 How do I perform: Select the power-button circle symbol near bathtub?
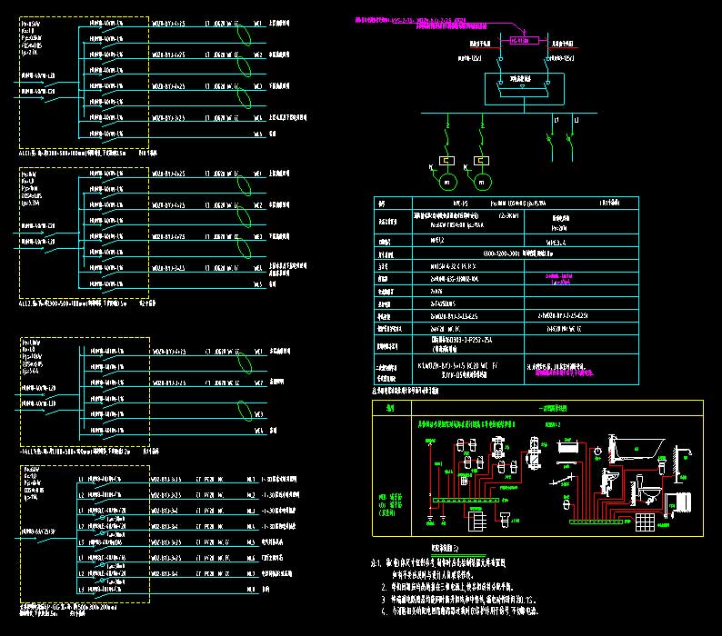click(x=597, y=451)
